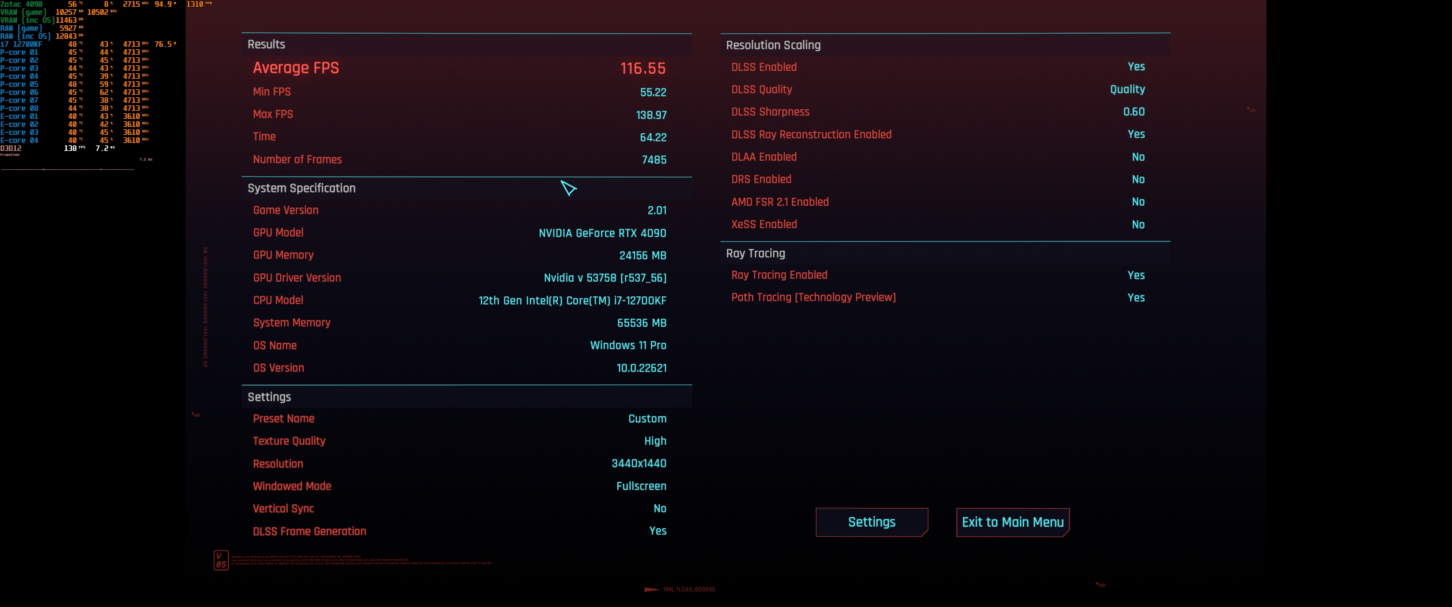Click the V 85 badge icon
Image resolution: width=1452 pixels, height=607 pixels.
(x=221, y=560)
